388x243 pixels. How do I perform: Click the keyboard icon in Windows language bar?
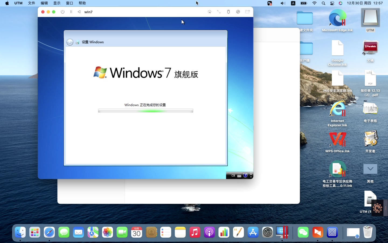point(239,176)
